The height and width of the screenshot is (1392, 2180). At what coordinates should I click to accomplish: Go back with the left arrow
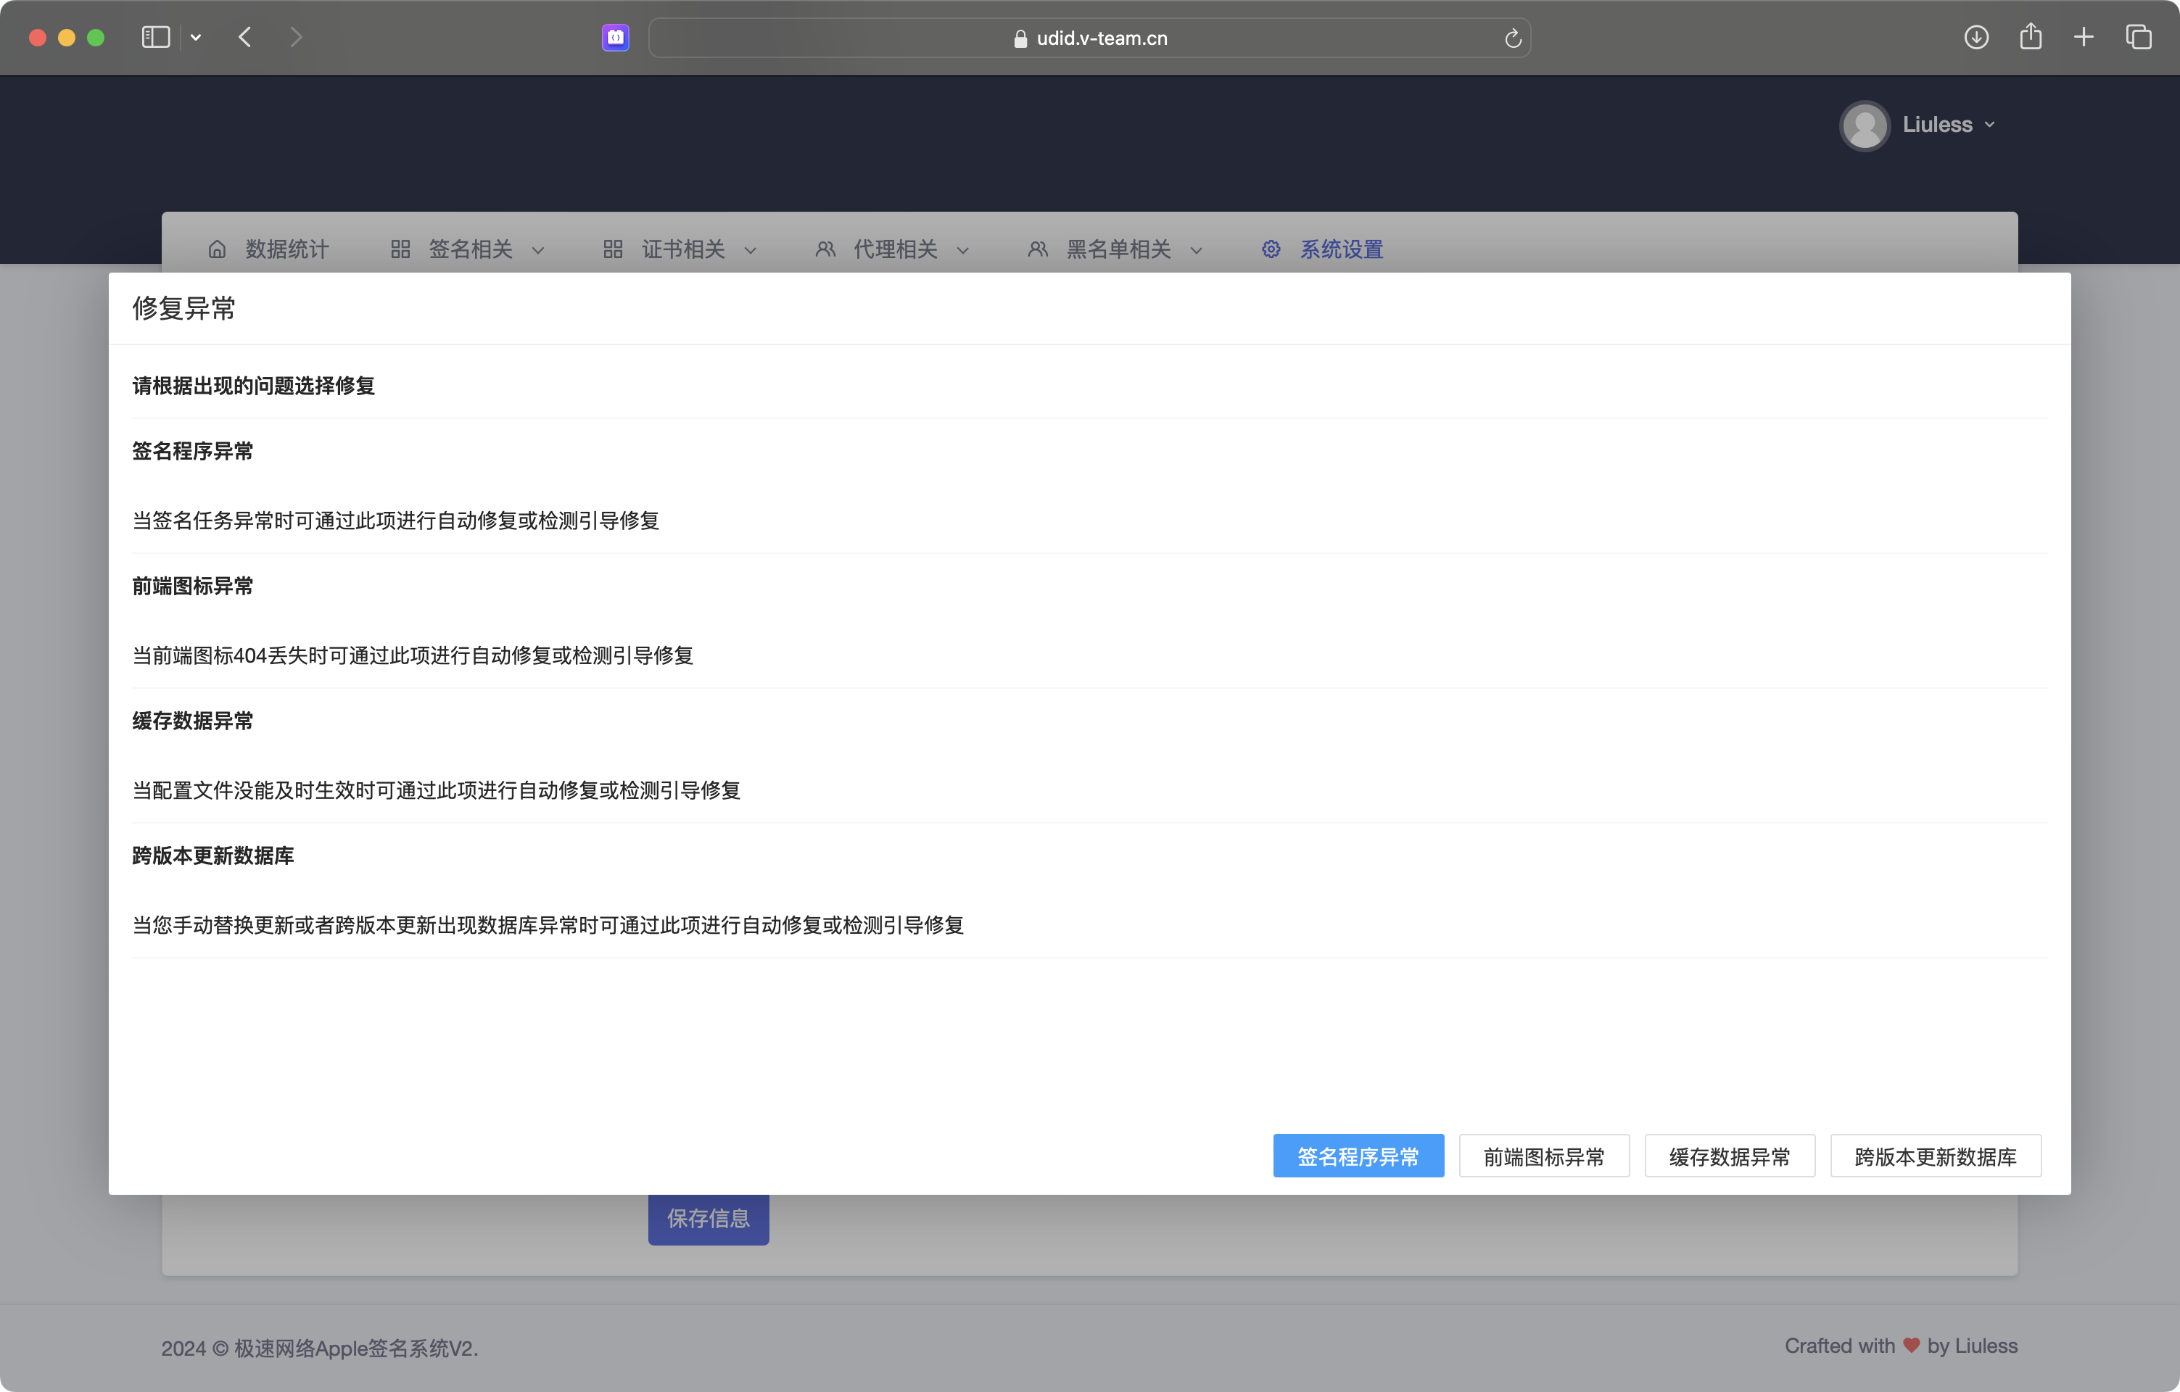click(244, 37)
